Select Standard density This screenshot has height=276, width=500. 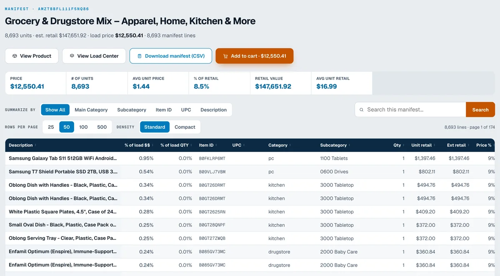click(155, 127)
